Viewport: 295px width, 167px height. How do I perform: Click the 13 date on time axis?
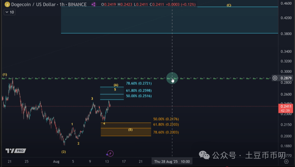click(107, 162)
